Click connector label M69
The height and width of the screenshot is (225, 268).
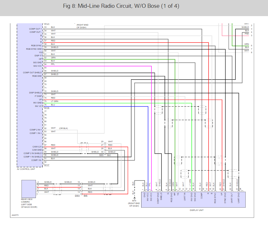pos(101,155)
